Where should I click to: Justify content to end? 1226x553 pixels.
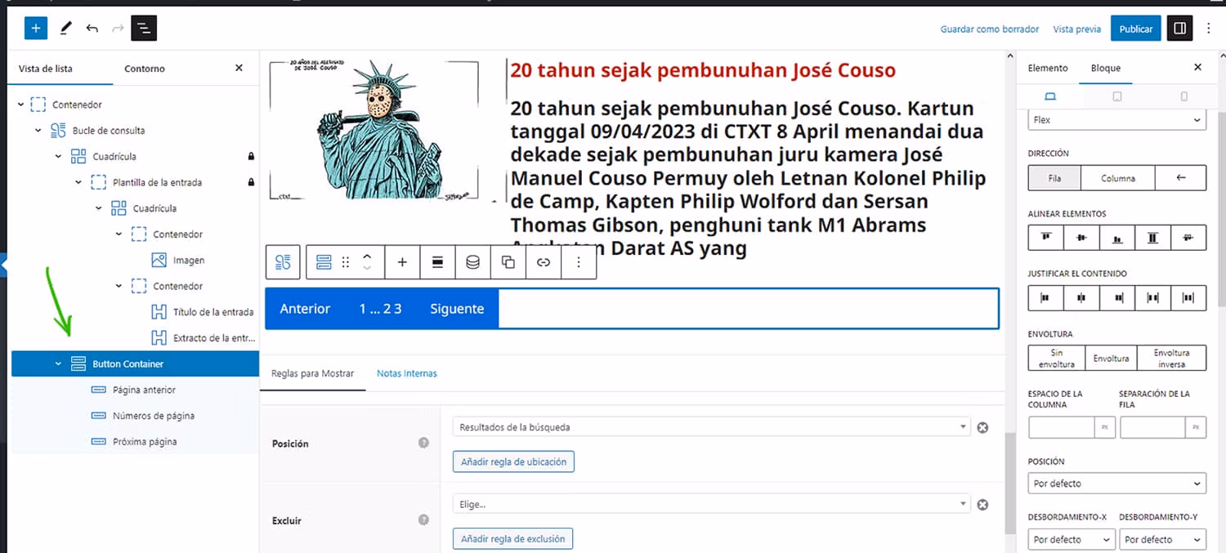pos(1117,298)
